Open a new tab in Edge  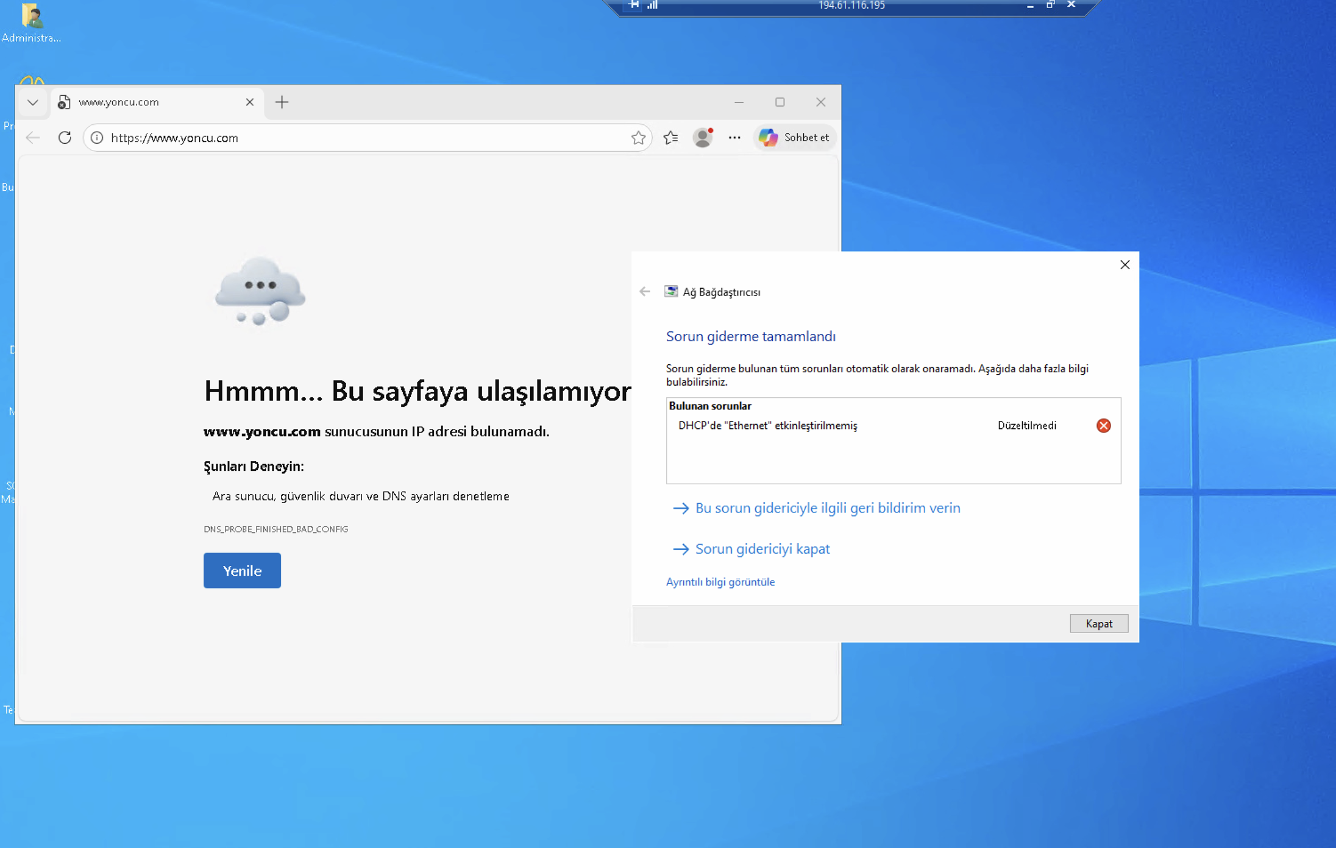tap(282, 102)
